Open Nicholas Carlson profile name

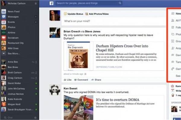(x=17, y=3)
